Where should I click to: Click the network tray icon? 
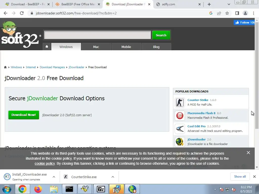click(227, 189)
